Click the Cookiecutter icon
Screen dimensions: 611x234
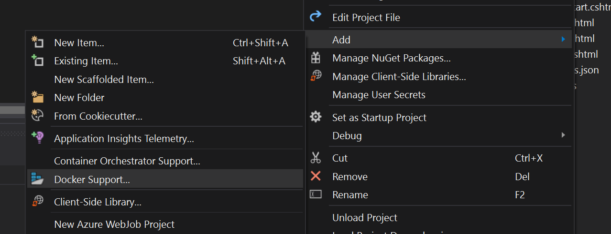click(x=37, y=116)
